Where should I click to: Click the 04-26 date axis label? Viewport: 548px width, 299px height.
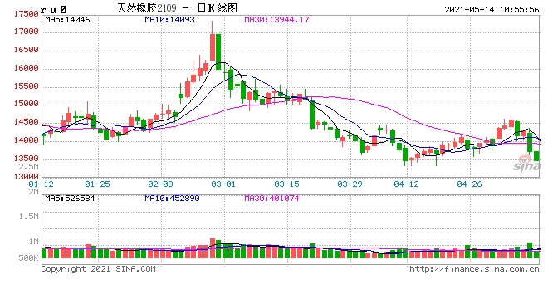469,184
